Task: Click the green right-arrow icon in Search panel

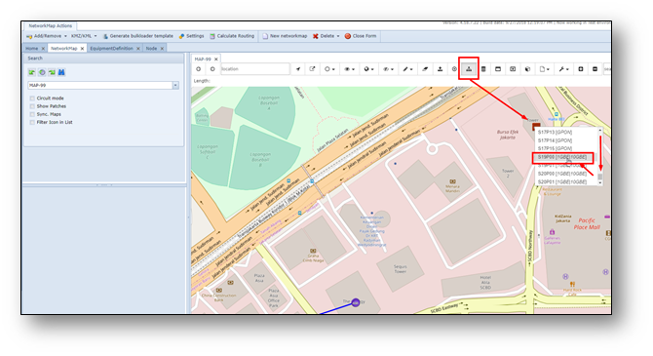Action: (52, 72)
